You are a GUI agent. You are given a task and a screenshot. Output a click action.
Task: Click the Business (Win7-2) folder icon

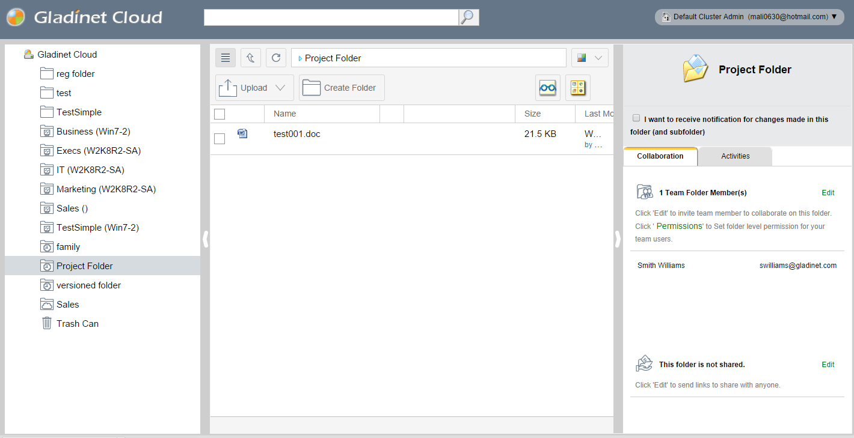[47, 131]
